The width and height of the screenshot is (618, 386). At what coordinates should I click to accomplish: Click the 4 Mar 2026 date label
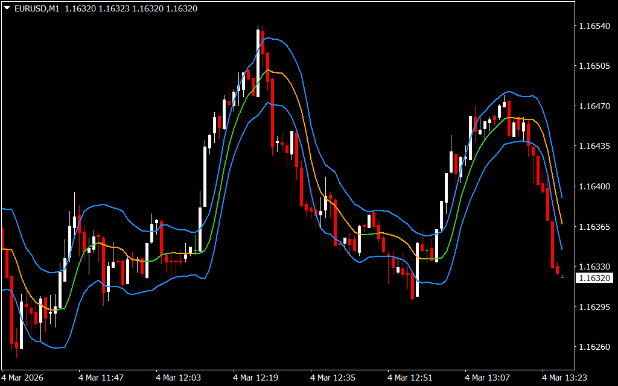coord(22,378)
